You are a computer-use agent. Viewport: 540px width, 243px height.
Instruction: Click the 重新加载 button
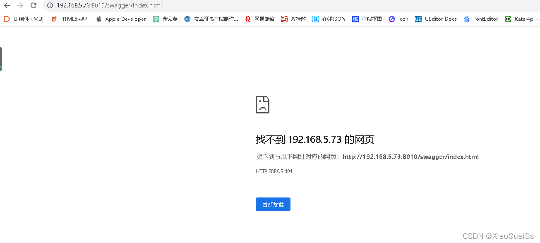point(273,204)
